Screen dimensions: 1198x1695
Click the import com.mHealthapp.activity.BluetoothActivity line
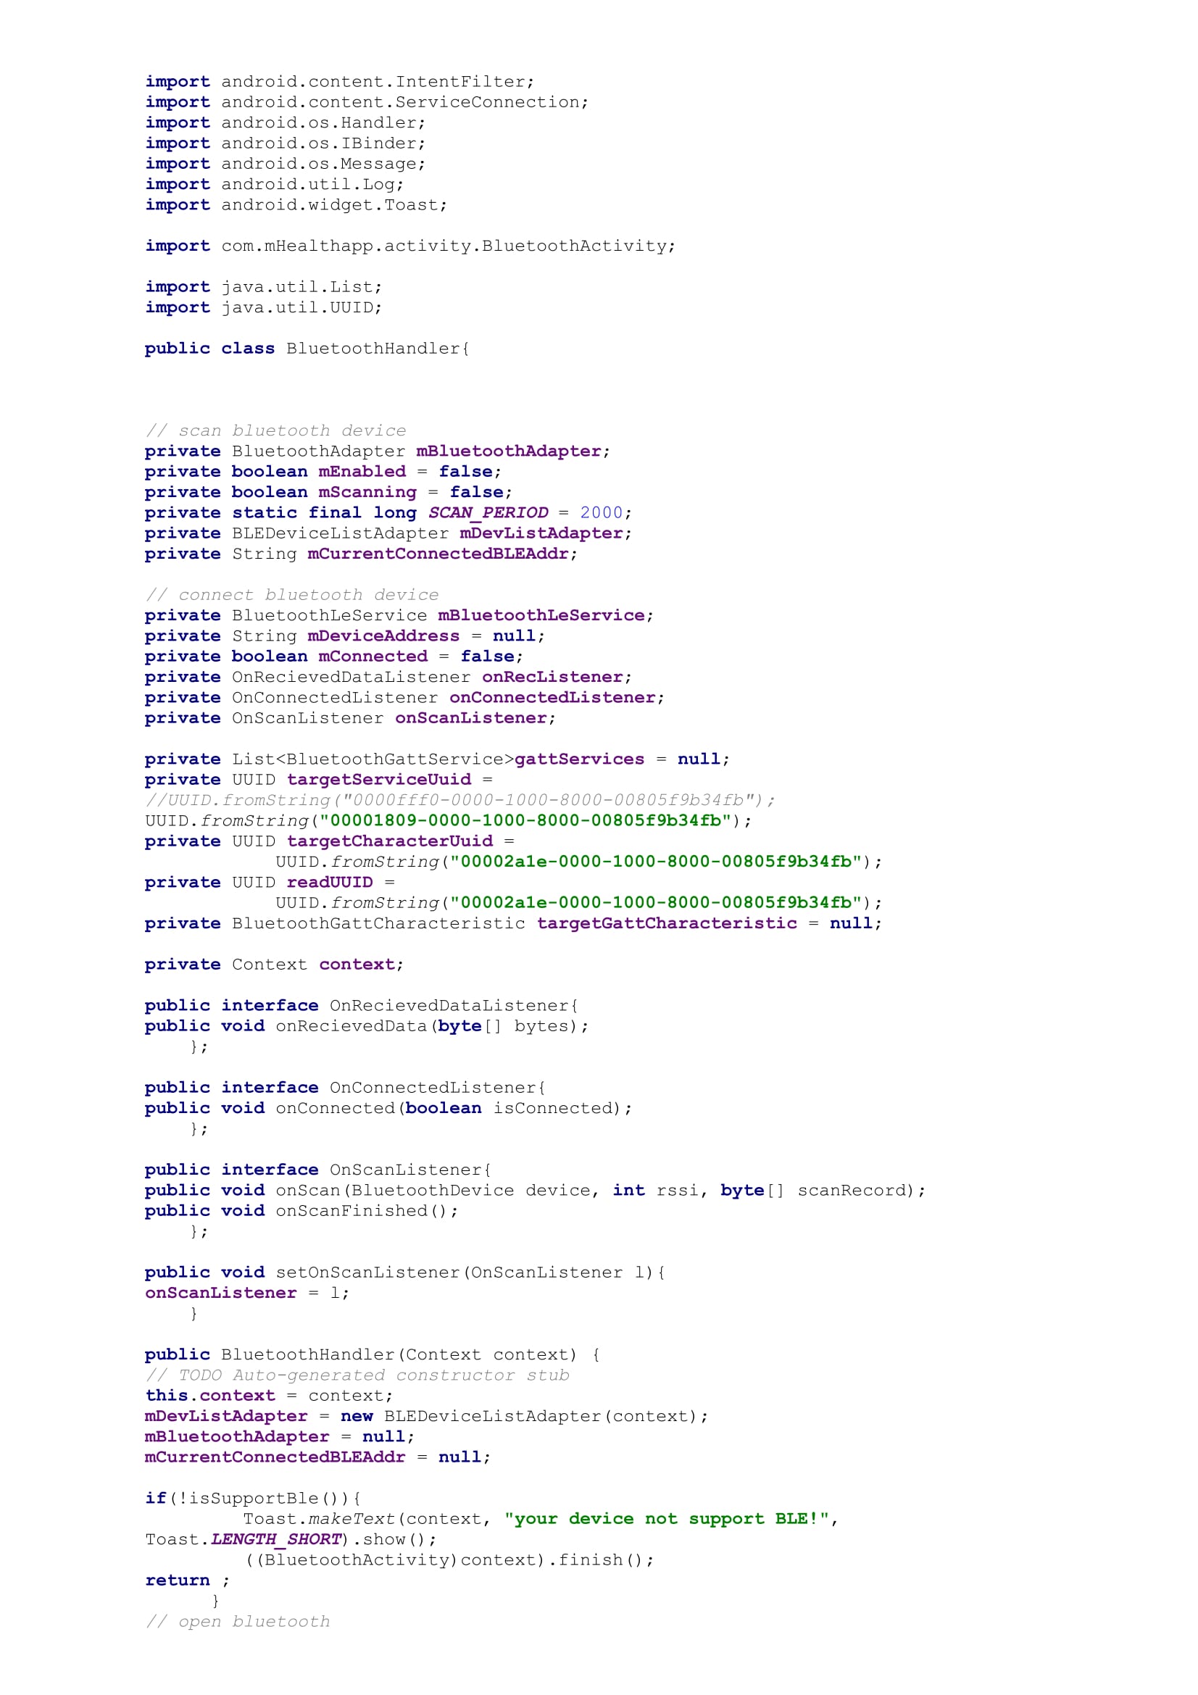click(x=409, y=246)
